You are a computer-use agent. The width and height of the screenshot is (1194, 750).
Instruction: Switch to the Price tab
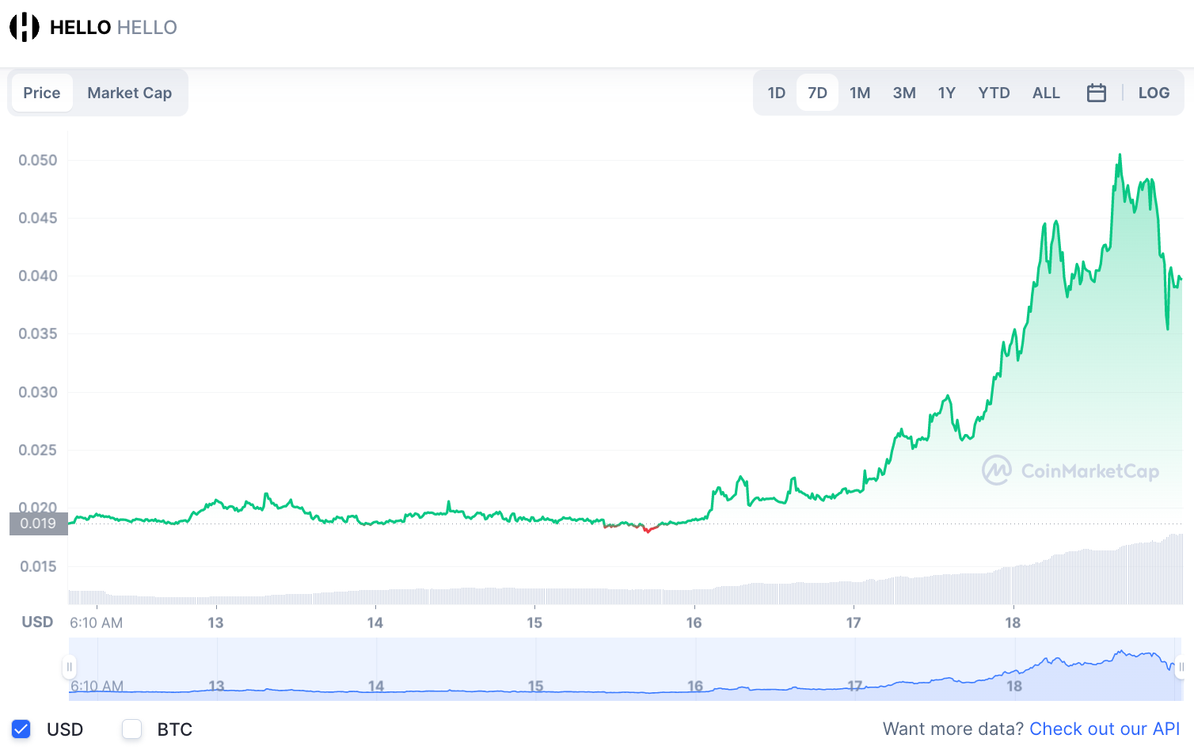(42, 93)
